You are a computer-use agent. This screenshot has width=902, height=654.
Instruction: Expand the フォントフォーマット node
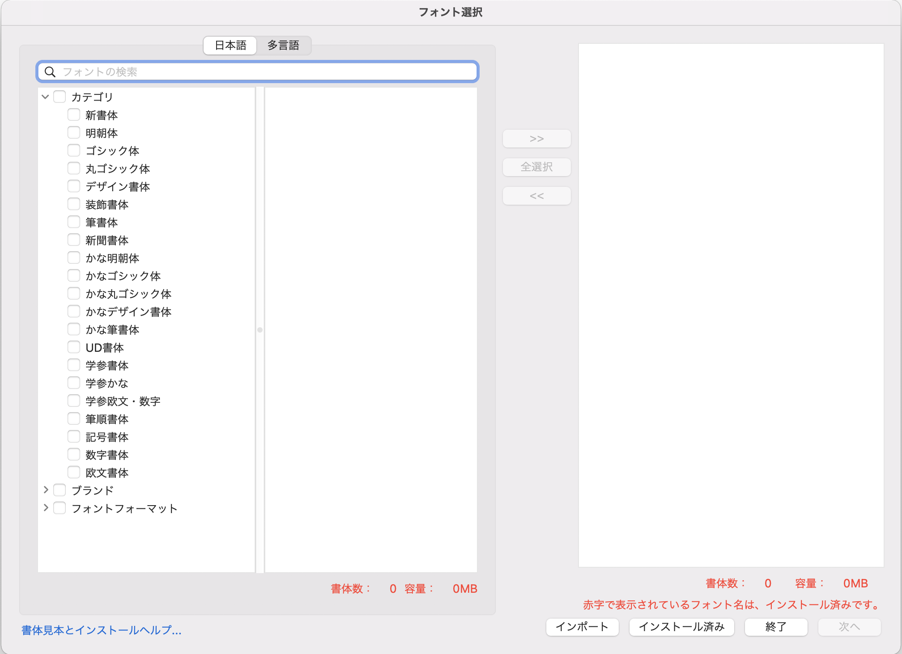coord(46,508)
